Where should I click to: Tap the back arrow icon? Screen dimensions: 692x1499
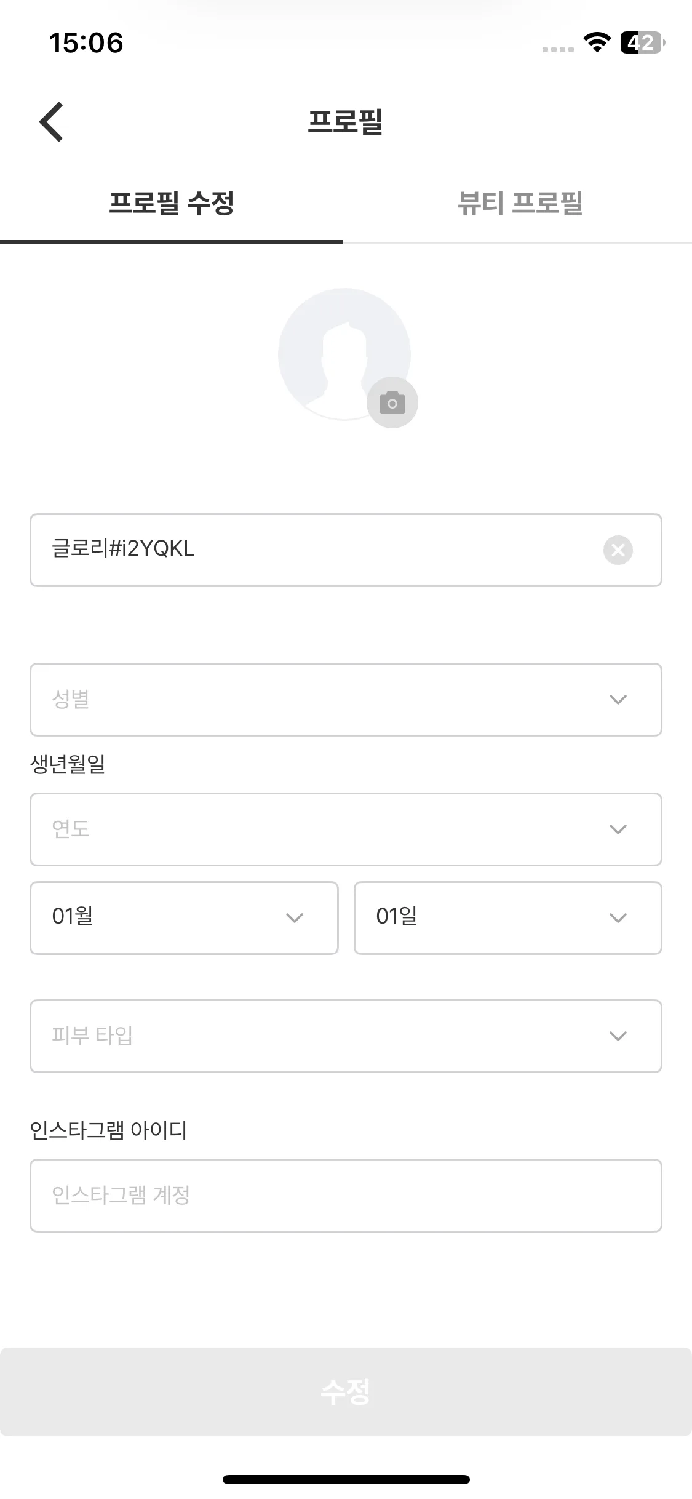pos(51,122)
